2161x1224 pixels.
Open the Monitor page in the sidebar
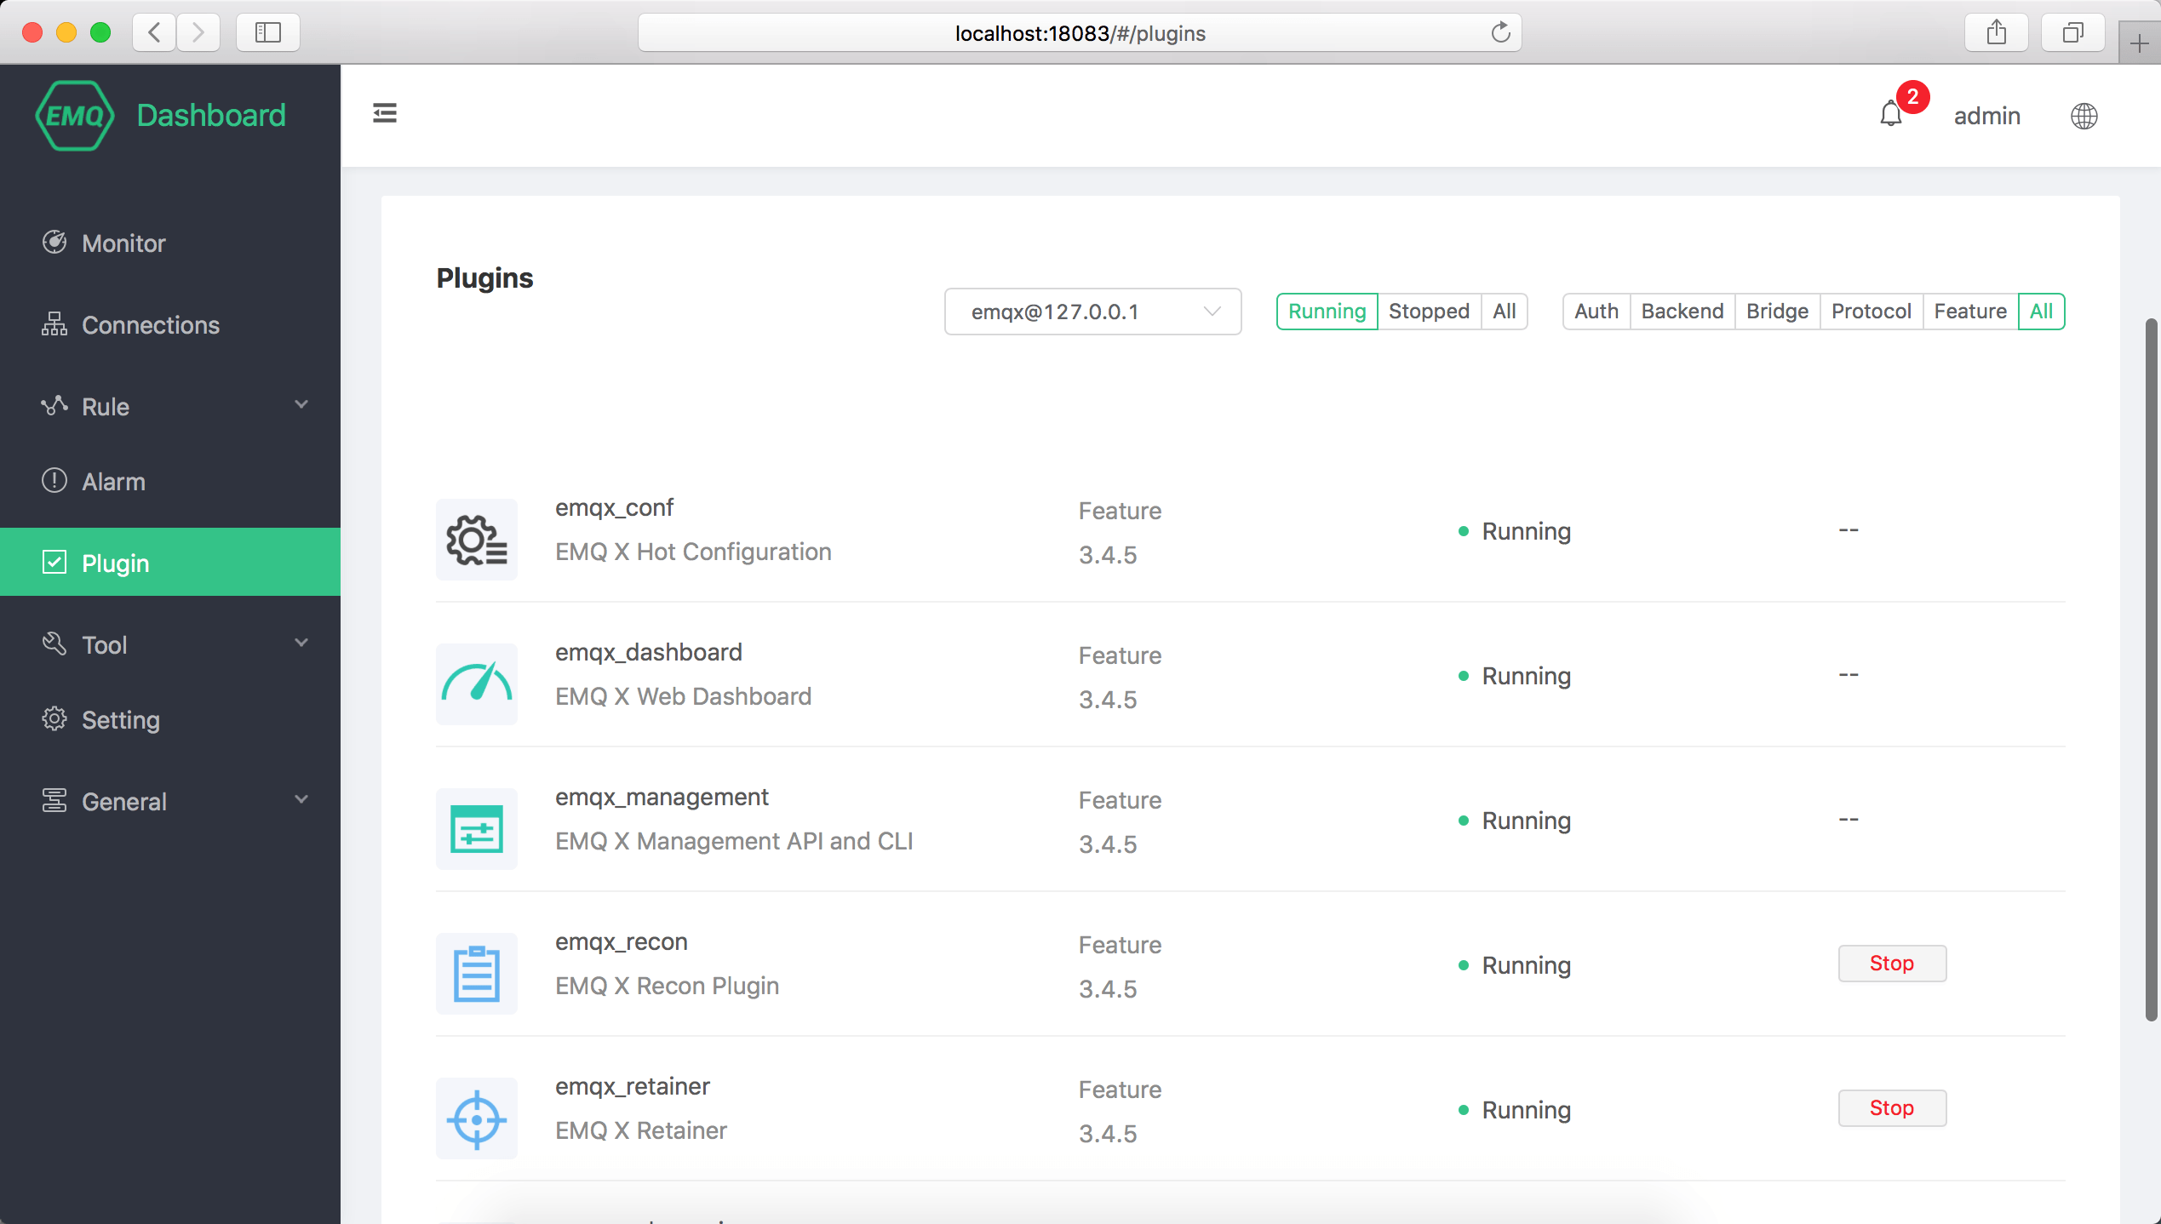point(124,243)
